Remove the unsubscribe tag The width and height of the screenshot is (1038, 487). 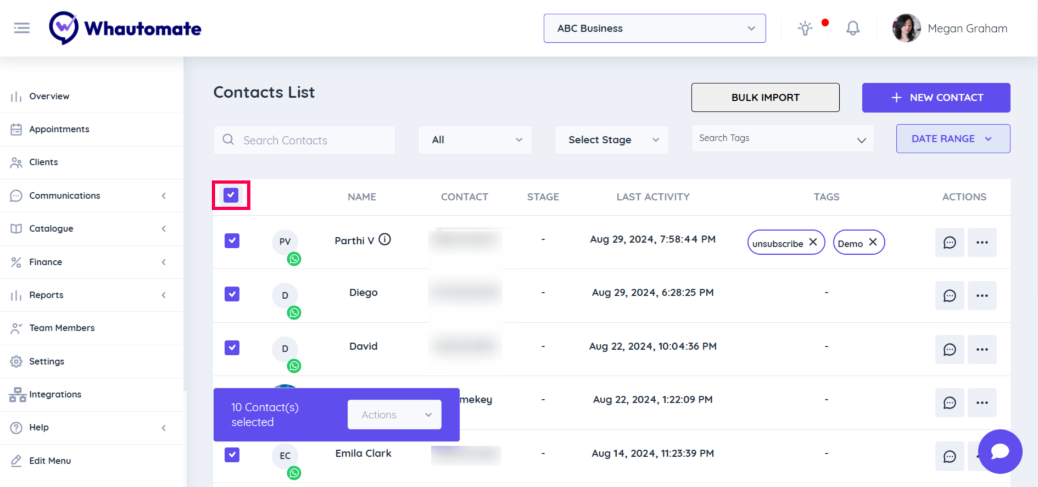[x=813, y=242]
